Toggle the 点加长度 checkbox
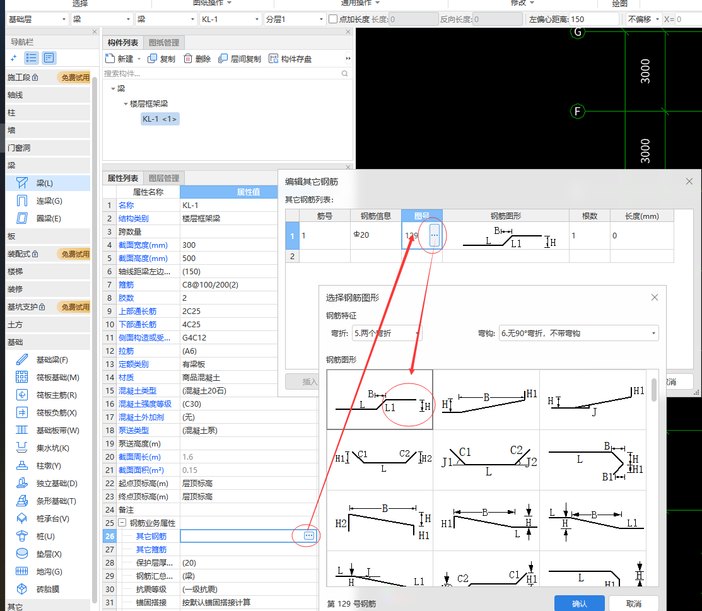The width and height of the screenshot is (702, 611). (x=332, y=20)
